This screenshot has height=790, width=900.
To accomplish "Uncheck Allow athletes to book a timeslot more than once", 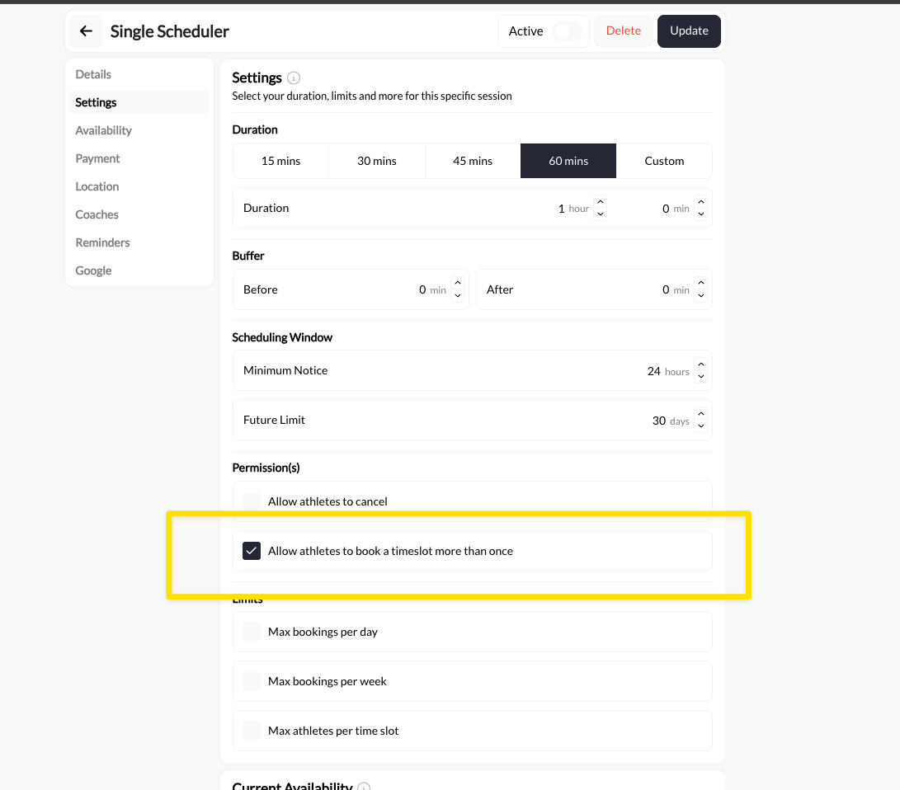I will 251,550.
